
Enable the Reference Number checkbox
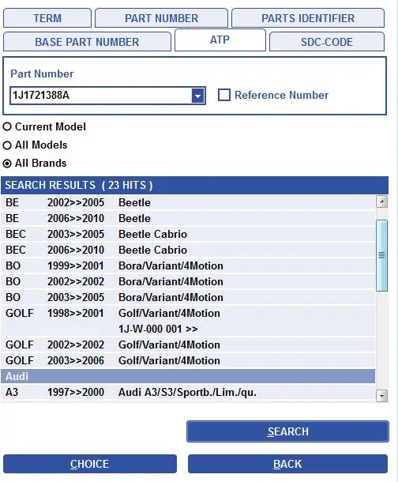[224, 95]
